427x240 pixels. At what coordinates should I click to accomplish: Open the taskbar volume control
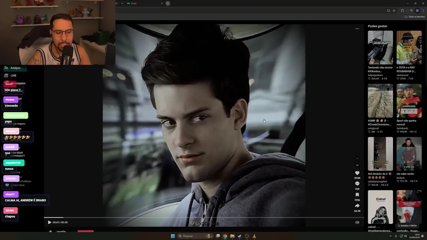point(405,236)
